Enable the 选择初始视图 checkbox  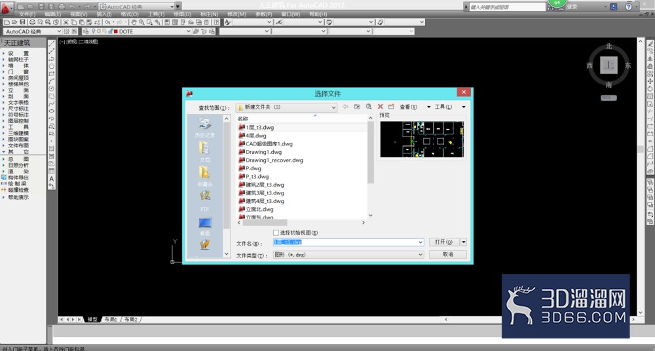tap(276, 232)
